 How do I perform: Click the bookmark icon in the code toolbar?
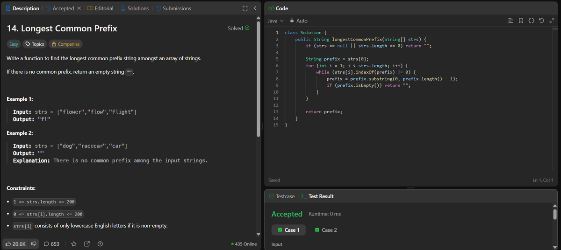click(x=521, y=21)
